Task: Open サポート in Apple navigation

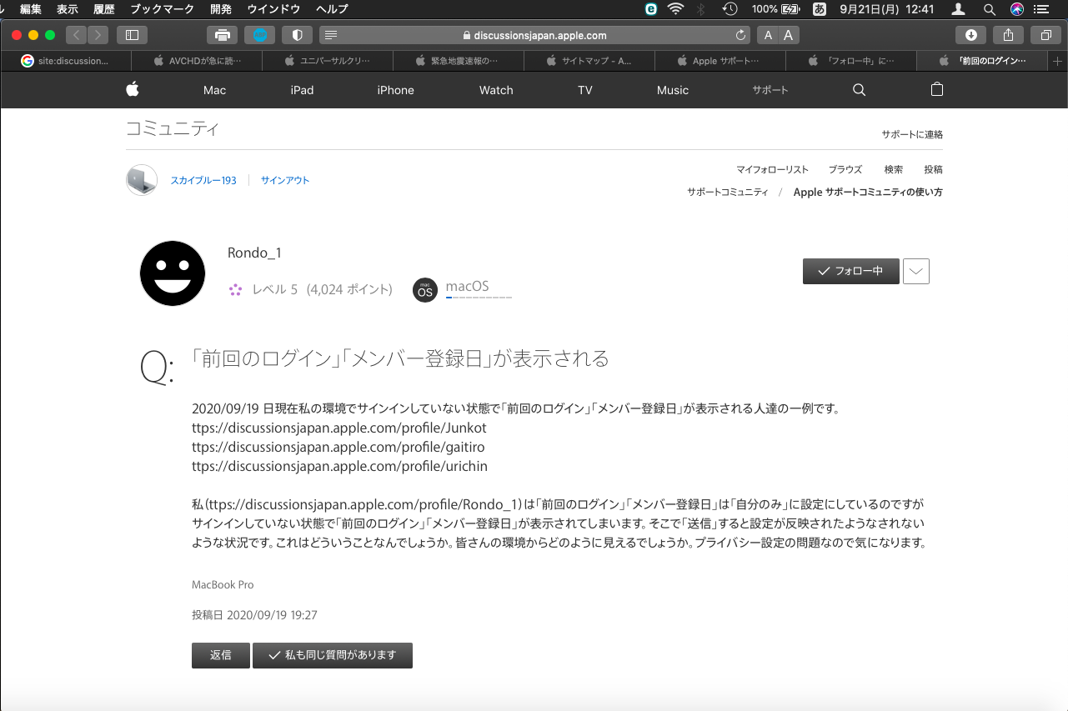Action: [x=770, y=90]
